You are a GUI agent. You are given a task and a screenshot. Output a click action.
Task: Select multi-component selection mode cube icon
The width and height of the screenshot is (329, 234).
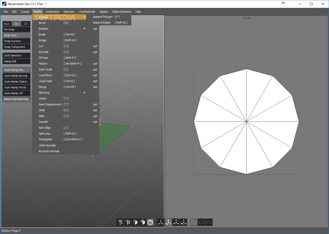[x=143, y=222]
